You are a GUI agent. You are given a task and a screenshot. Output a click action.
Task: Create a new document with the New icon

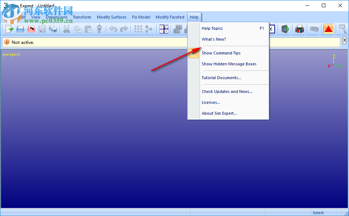[x=9, y=29]
